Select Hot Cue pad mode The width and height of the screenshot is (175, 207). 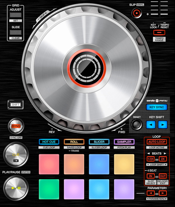(49, 142)
